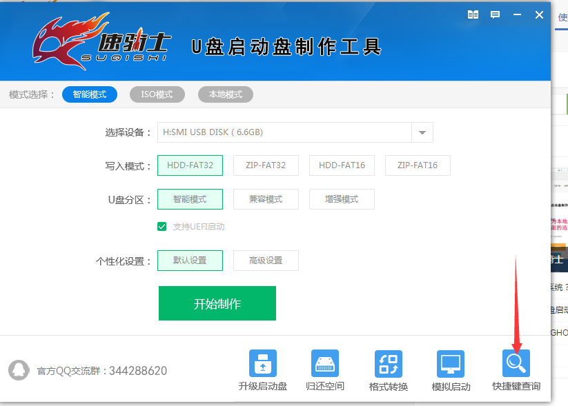Click the 升级启动盘 label
Image resolution: width=568 pixels, height=406 pixels.
pos(263,387)
